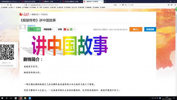This screenshot has width=177, height=100.
Task: Share to People's microblog red icon
Action: pos(65,29)
